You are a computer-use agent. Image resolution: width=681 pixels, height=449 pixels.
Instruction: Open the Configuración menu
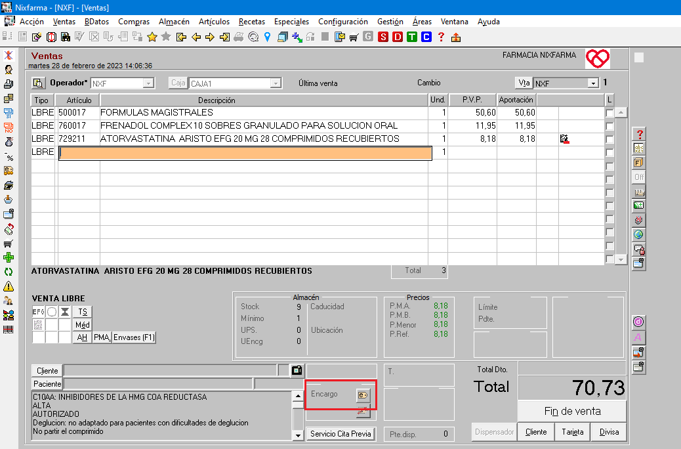[343, 21]
